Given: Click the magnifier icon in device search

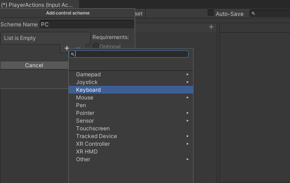Looking at the screenshot, I should pos(73,54).
